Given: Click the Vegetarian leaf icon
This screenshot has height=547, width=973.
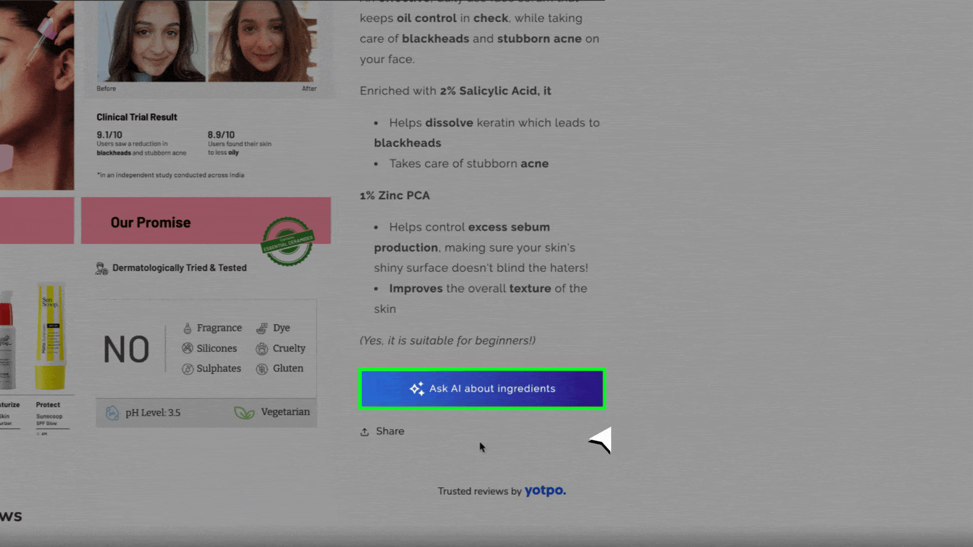Looking at the screenshot, I should (x=244, y=412).
